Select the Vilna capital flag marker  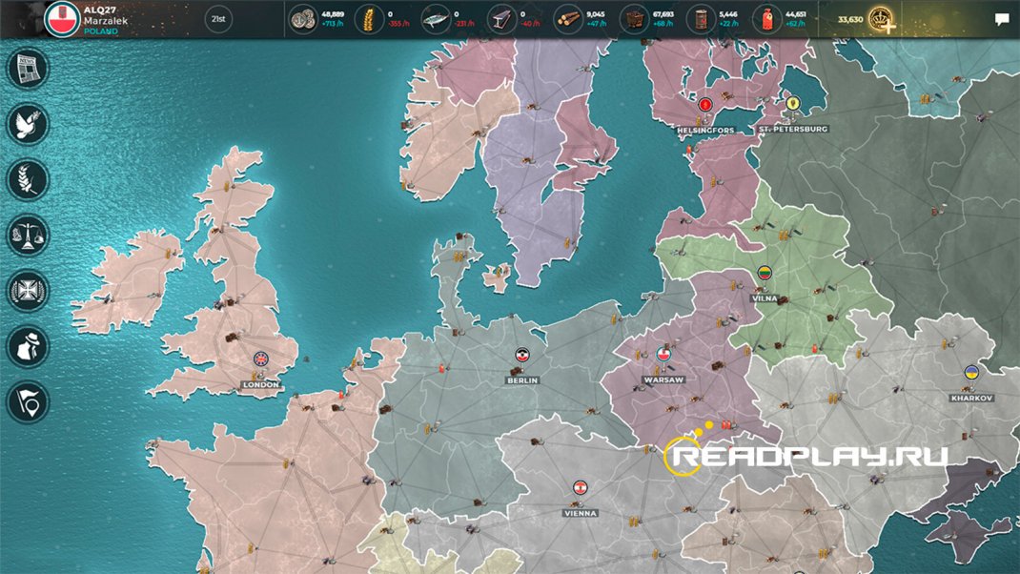tap(765, 274)
